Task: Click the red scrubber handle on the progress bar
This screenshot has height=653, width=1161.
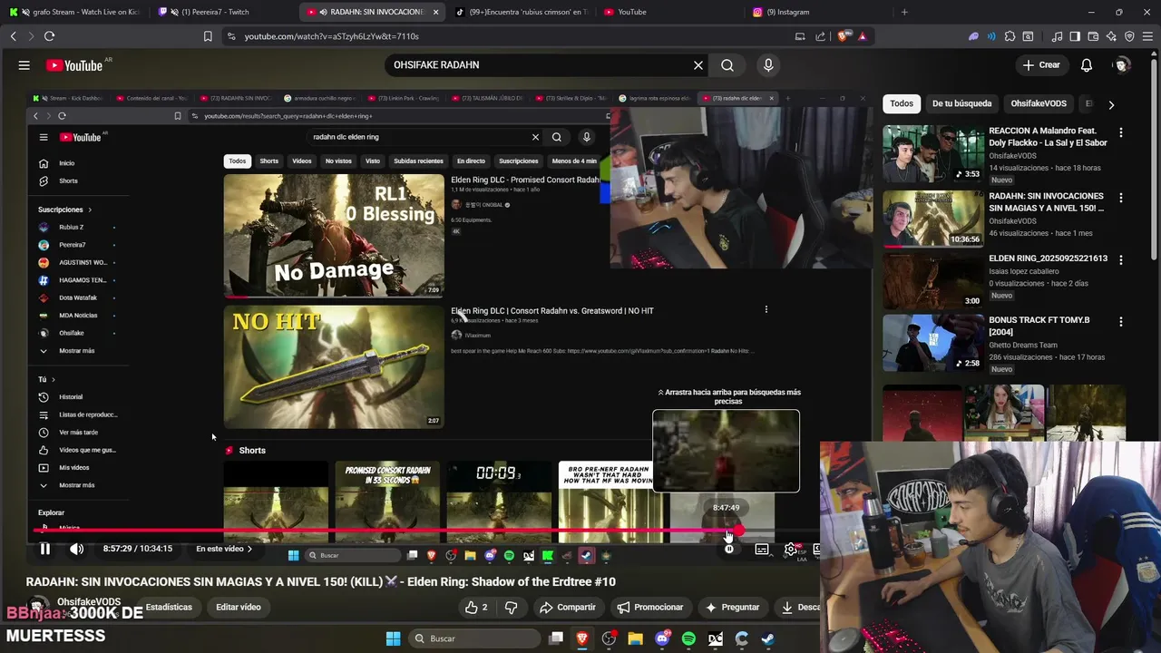Action: (x=739, y=531)
